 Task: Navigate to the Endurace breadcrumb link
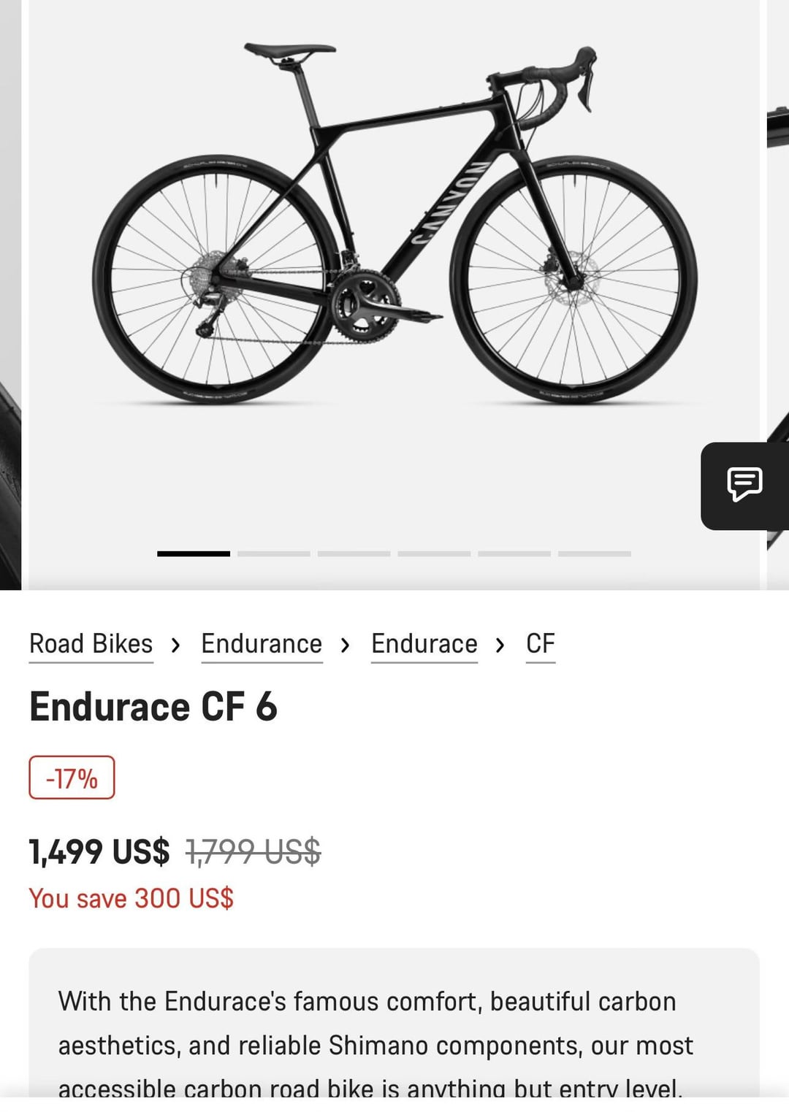point(424,644)
